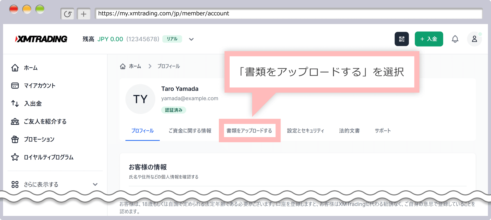Image resolution: width=491 pixels, height=220 pixels.
Task: Click the home icon in breadcrumb
Action: point(123,66)
